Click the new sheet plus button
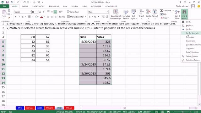The width and height of the screenshot is (201, 113). tap(81, 108)
